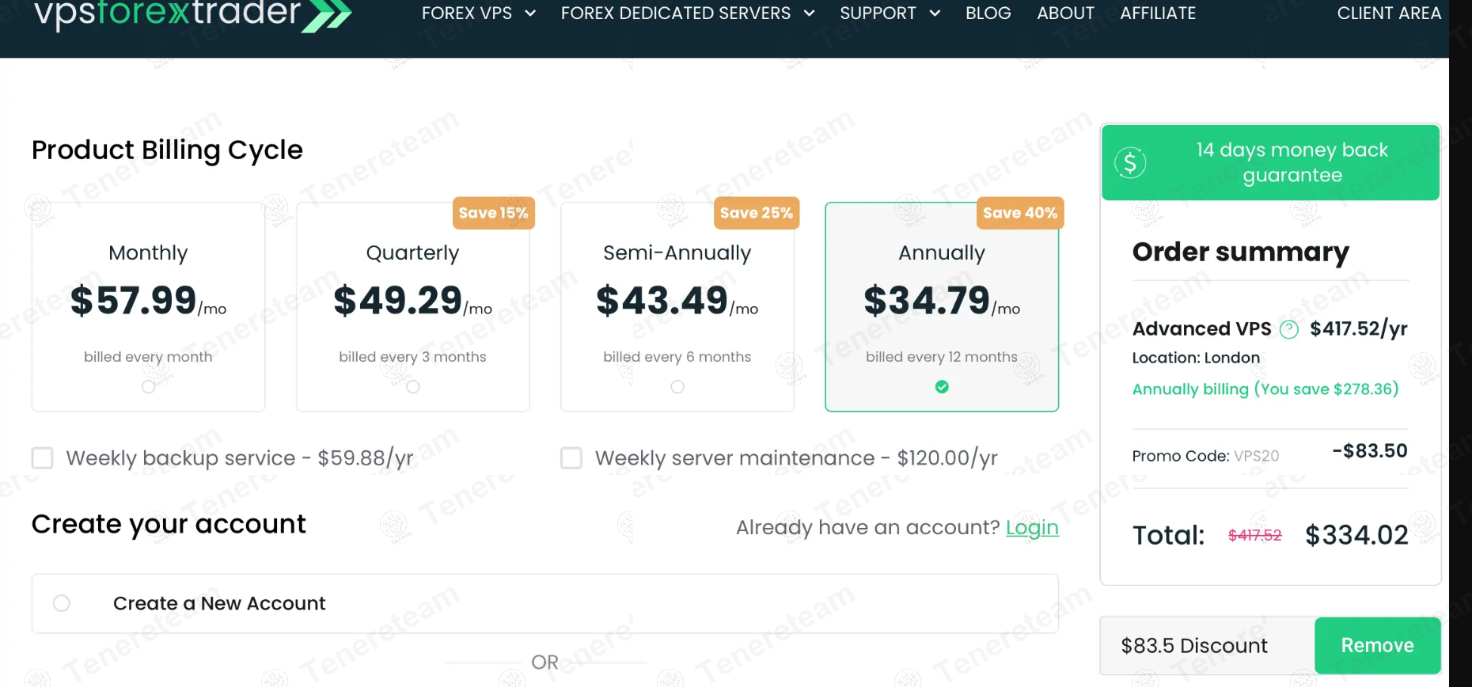
Task: Select the Monthly billing radio button
Action: (x=148, y=387)
